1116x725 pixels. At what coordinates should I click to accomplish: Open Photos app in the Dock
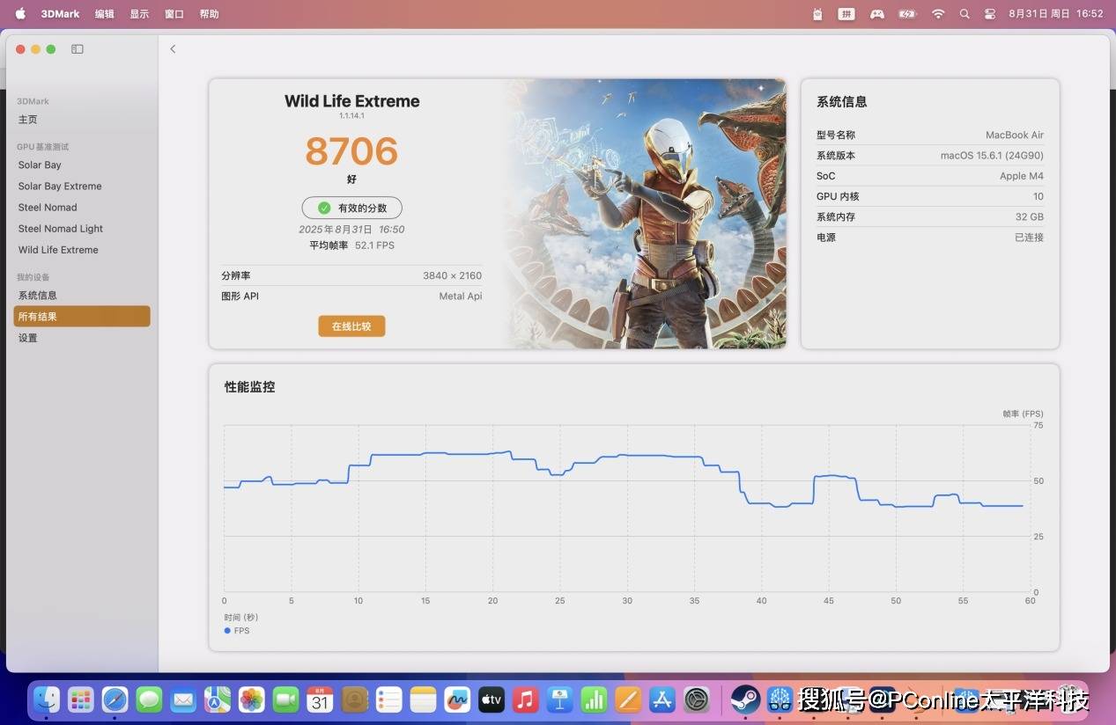(252, 699)
